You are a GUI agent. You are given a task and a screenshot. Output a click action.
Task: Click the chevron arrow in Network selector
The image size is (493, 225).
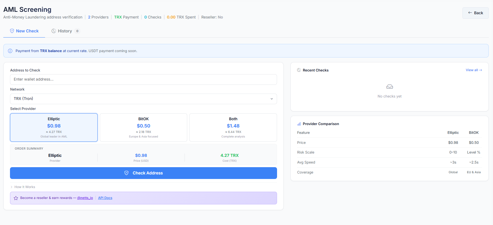272,99
